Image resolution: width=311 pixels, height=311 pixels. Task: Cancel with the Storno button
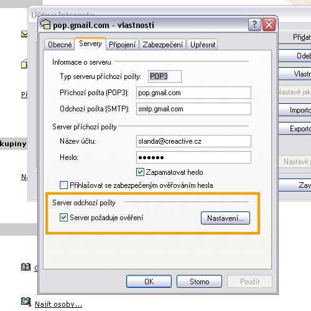tap(199, 281)
